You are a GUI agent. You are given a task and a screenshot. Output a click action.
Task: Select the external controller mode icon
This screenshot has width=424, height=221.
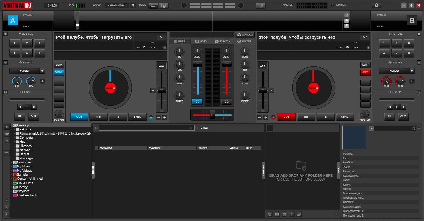tap(164, 5)
